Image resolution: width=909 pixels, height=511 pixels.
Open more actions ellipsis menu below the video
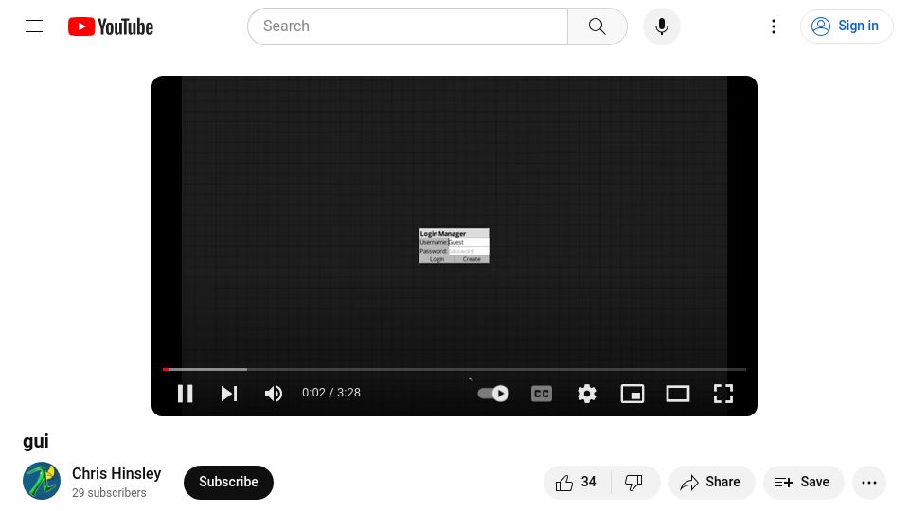[869, 482]
